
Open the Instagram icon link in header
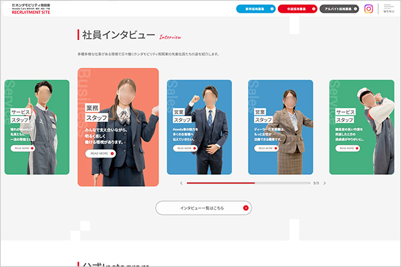tap(368, 9)
